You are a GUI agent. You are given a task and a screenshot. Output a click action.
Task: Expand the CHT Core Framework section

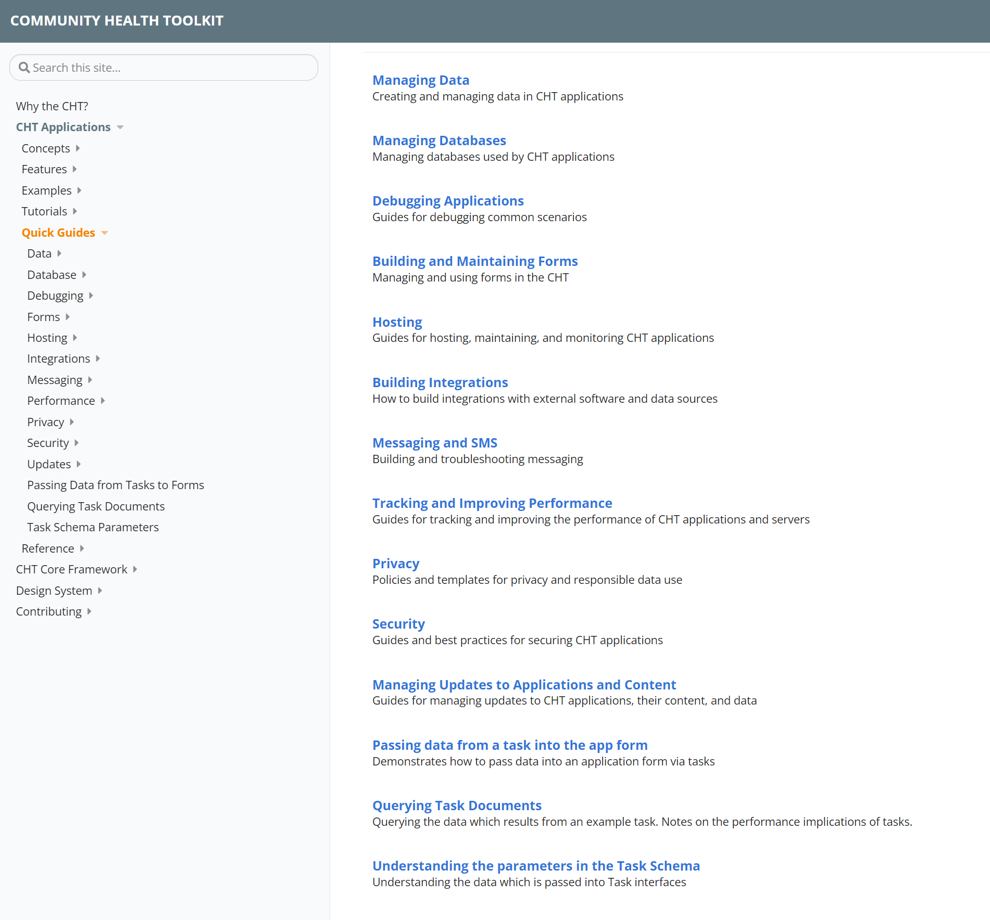coord(134,569)
